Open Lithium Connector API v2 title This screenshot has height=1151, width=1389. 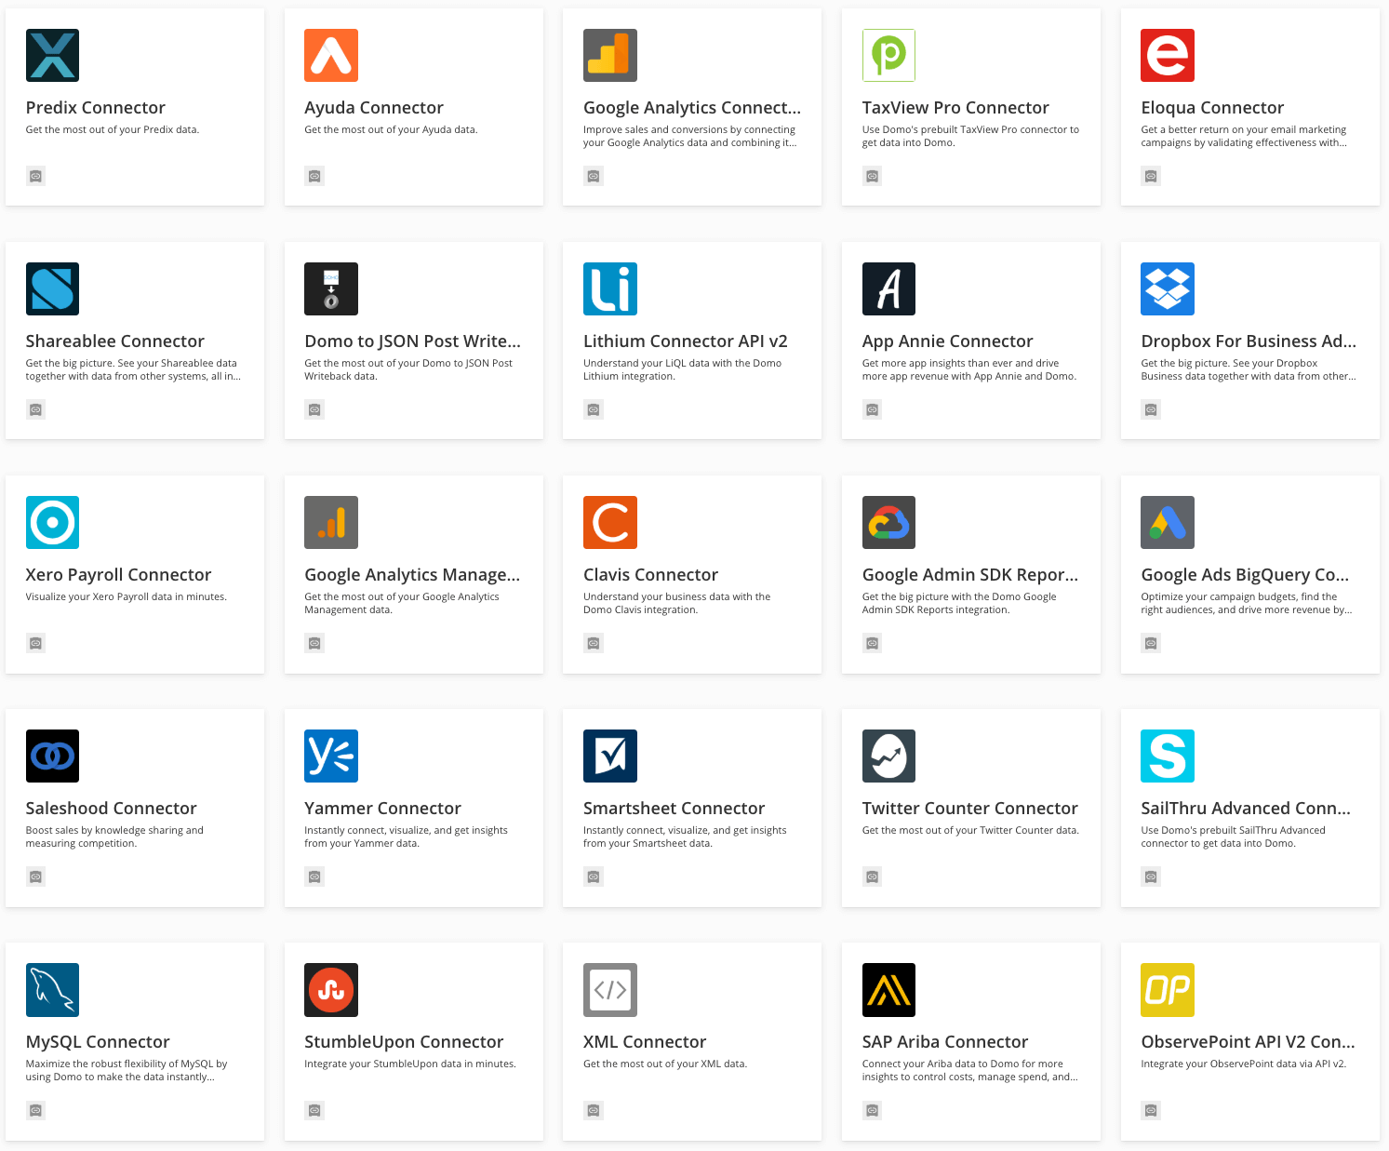pyautogui.click(x=686, y=341)
